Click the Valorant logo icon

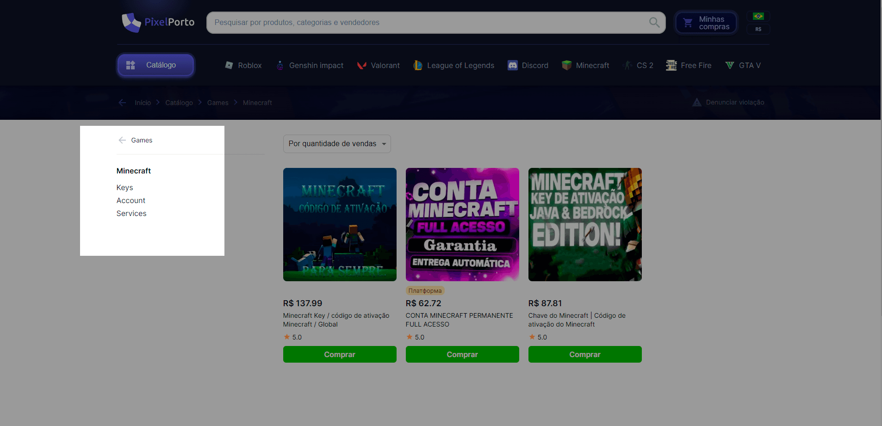tap(362, 65)
